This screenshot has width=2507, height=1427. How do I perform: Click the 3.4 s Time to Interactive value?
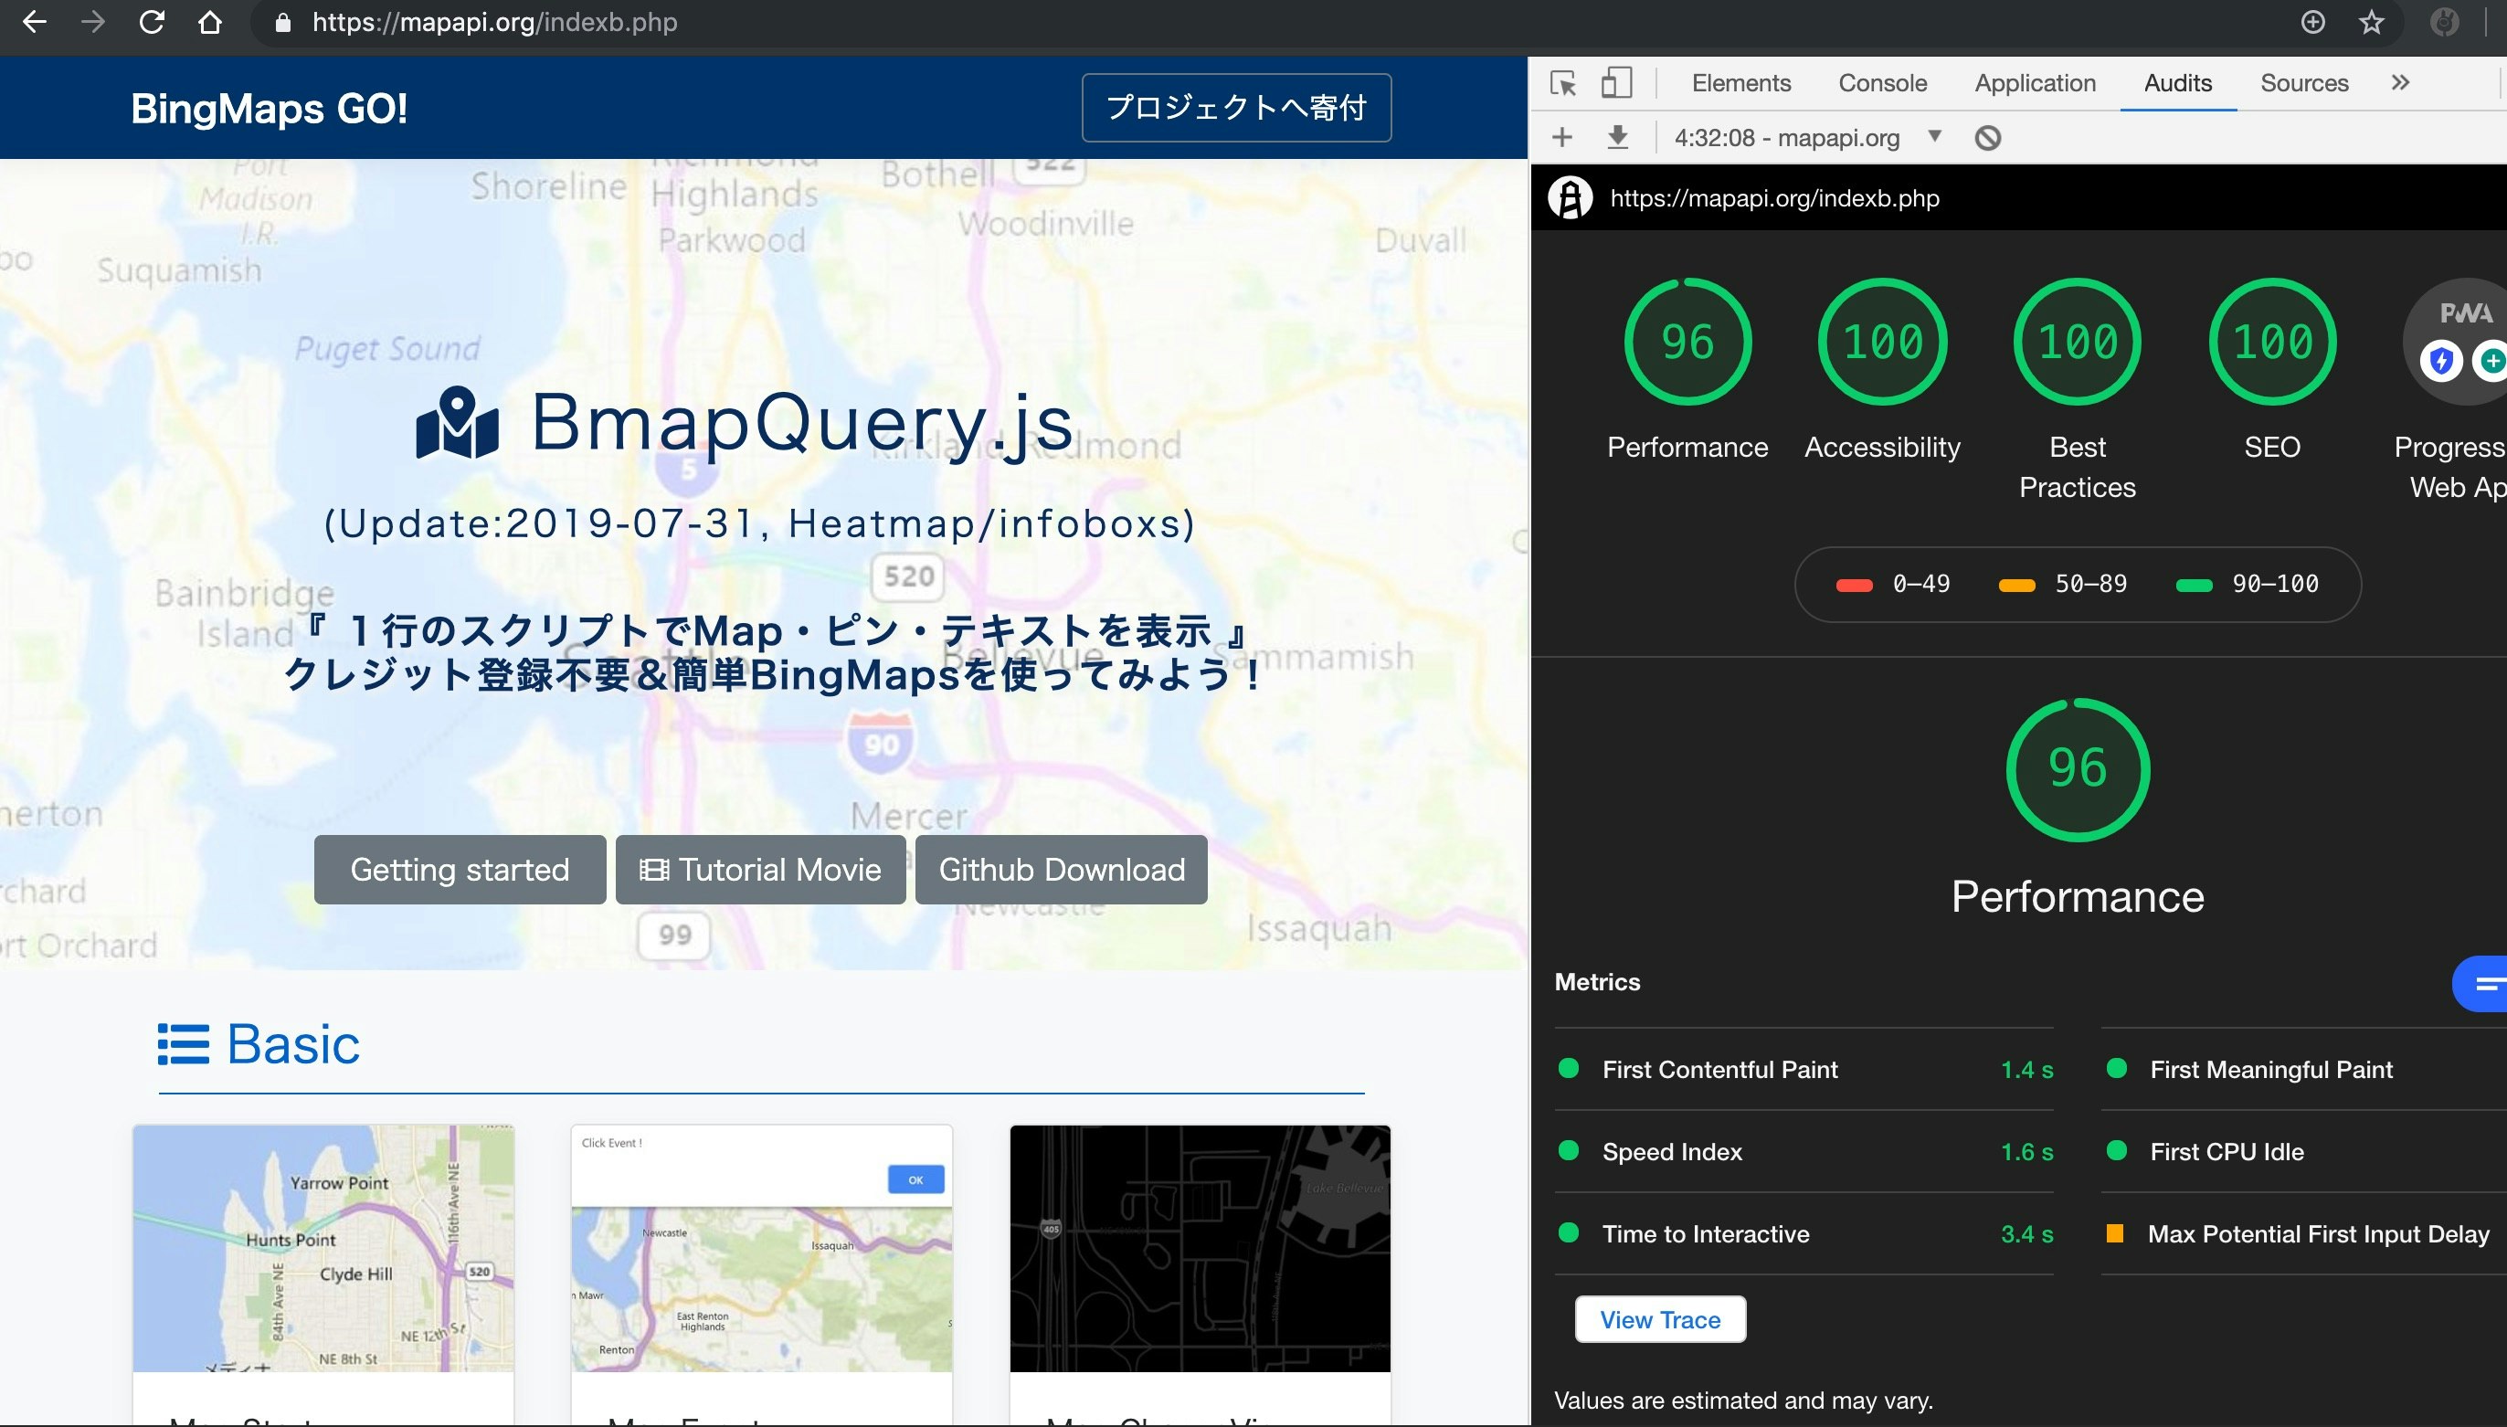(2026, 1234)
